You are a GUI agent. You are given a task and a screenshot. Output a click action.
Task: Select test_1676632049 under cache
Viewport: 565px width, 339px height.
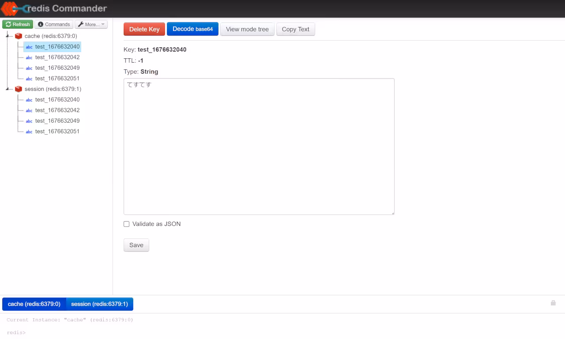[x=57, y=68]
